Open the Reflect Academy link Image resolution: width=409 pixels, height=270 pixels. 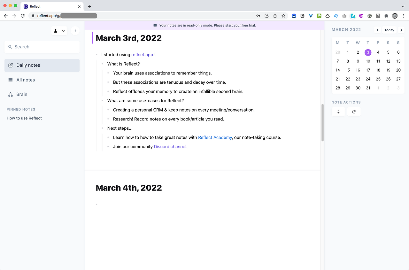tap(215, 137)
